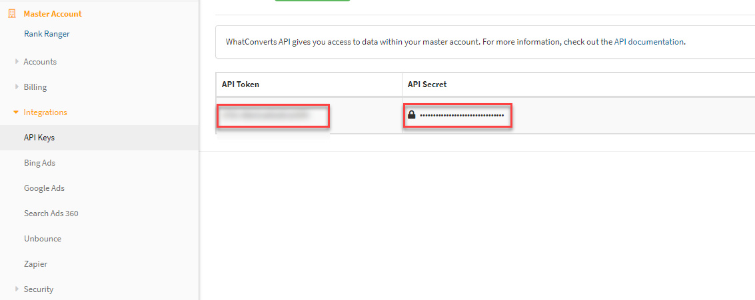This screenshot has width=755, height=300.
Task: Click the masked API Secret value
Action: 462,115
